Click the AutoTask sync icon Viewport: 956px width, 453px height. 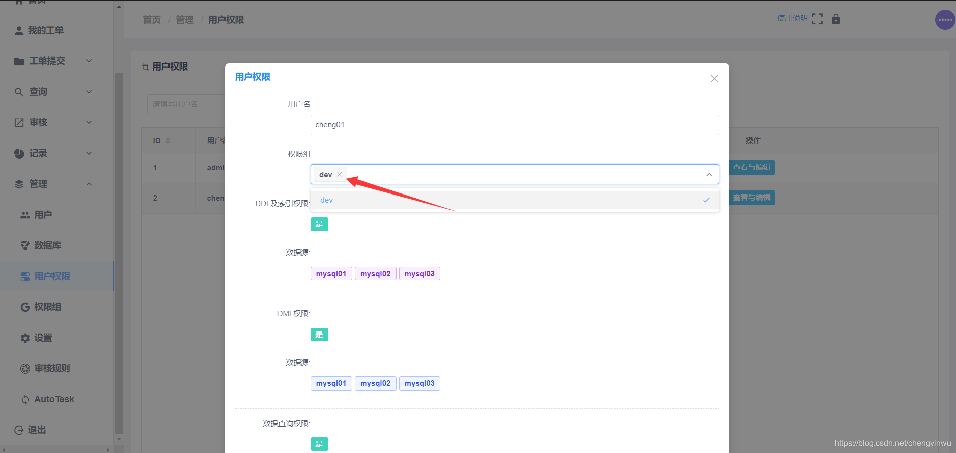(25, 400)
